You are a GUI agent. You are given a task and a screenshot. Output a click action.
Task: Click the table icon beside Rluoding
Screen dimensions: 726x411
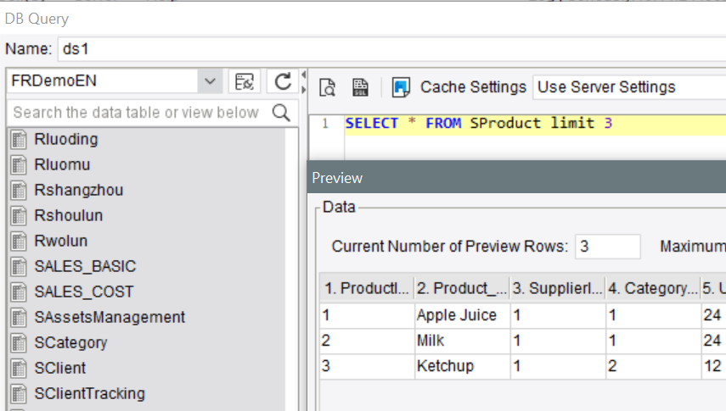tap(19, 140)
